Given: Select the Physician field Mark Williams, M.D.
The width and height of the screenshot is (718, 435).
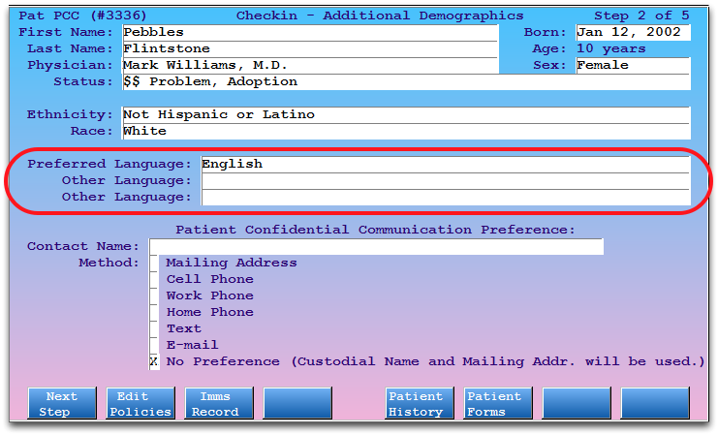Looking at the screenshot, I should pyautogui.click(x=310, y=66).
